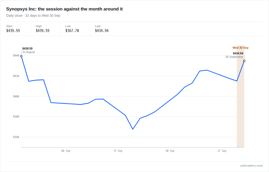
Task: Click the lowest point of the price line
Action: [x=133, y=129]
